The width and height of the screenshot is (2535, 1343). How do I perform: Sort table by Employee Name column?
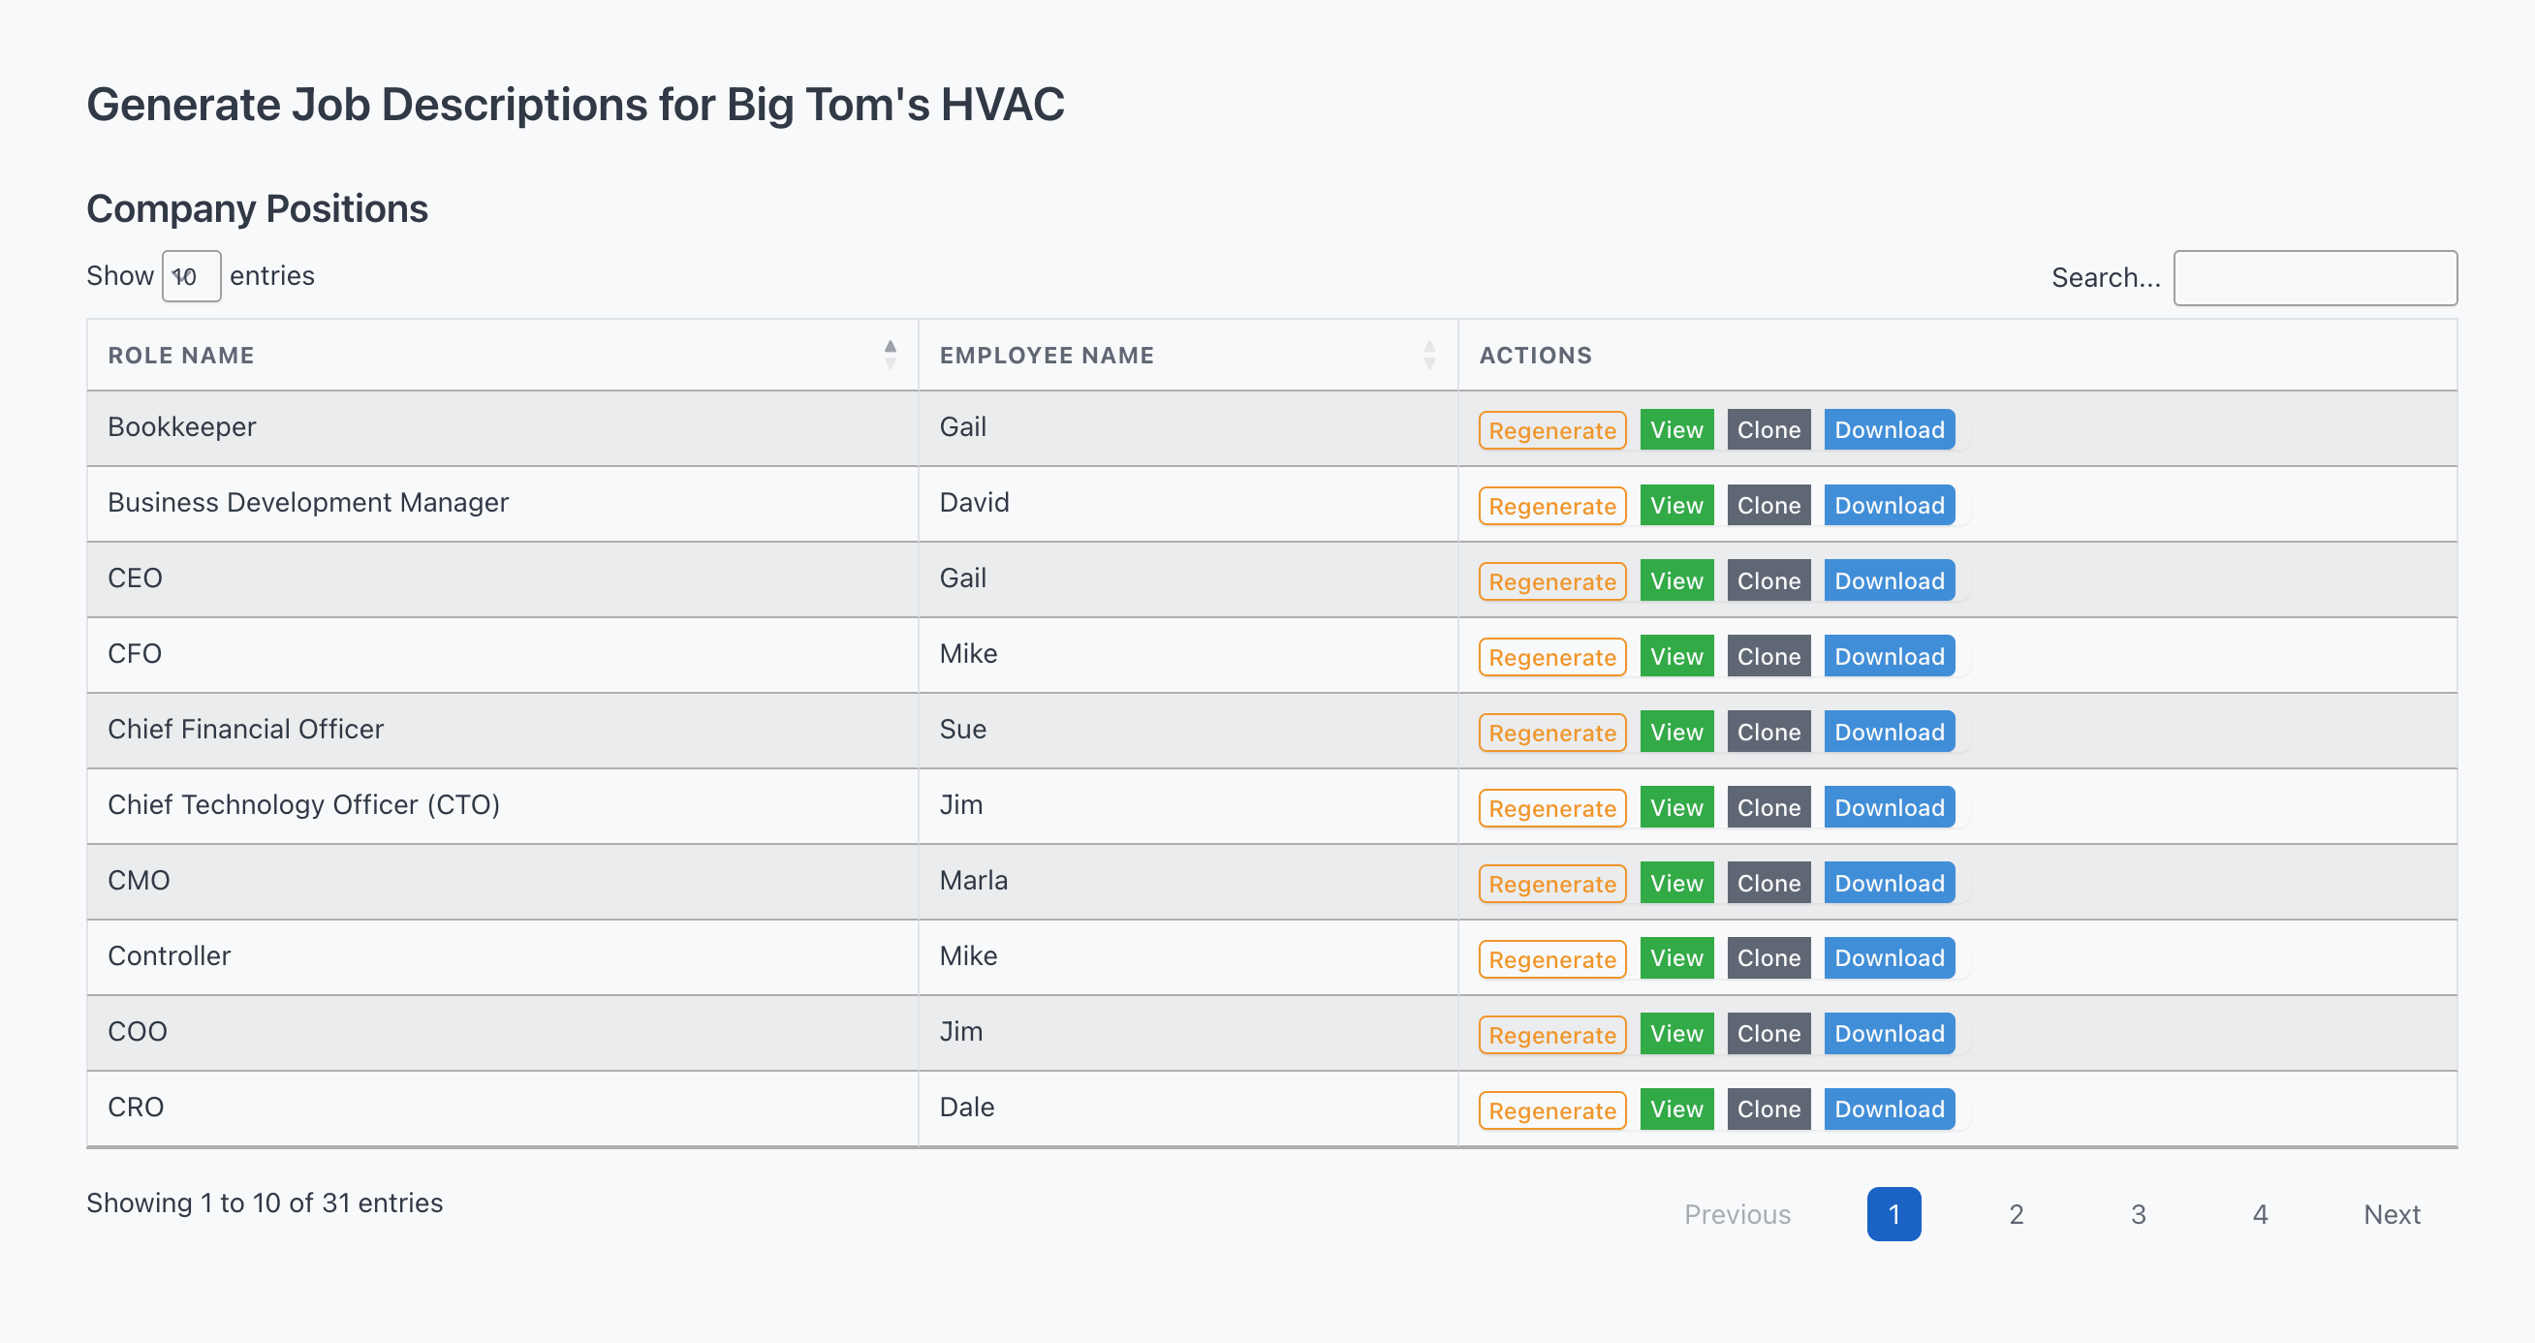(x=1188, y=356)
